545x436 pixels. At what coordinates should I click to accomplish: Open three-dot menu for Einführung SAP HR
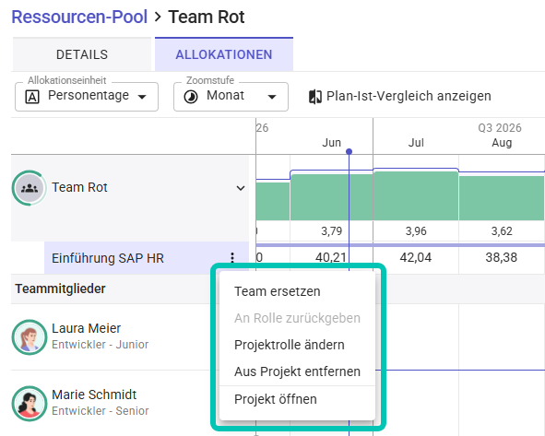pos(232,257)
